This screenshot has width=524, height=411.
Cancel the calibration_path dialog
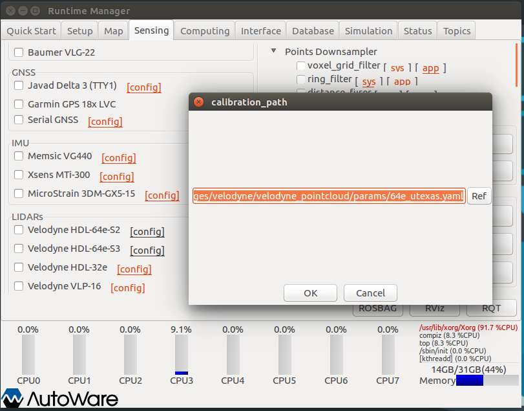[370, 293]
